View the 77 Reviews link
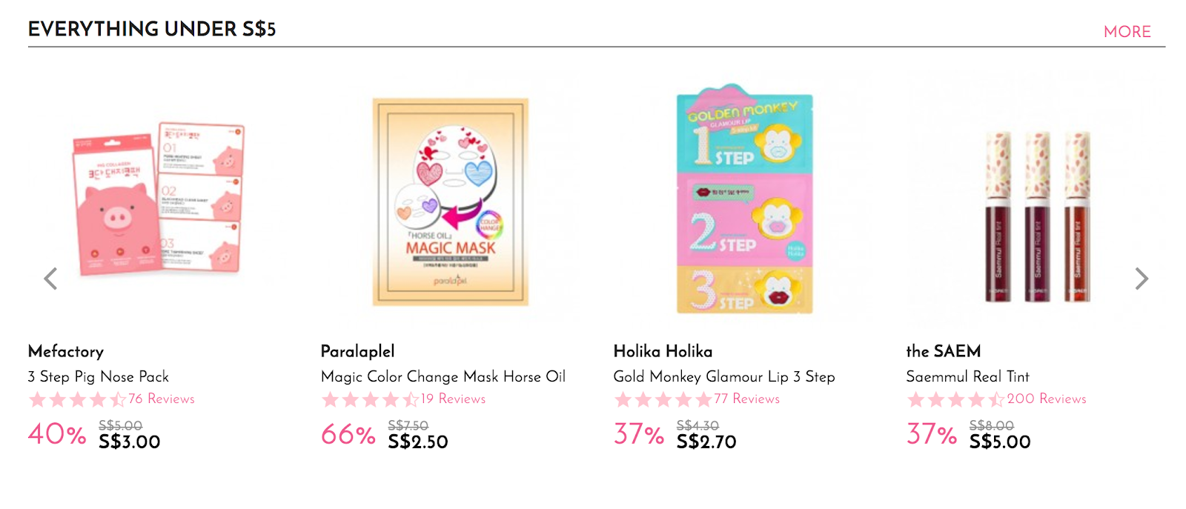Screen dimensions: 1186x509 click(x=747, y=399)
